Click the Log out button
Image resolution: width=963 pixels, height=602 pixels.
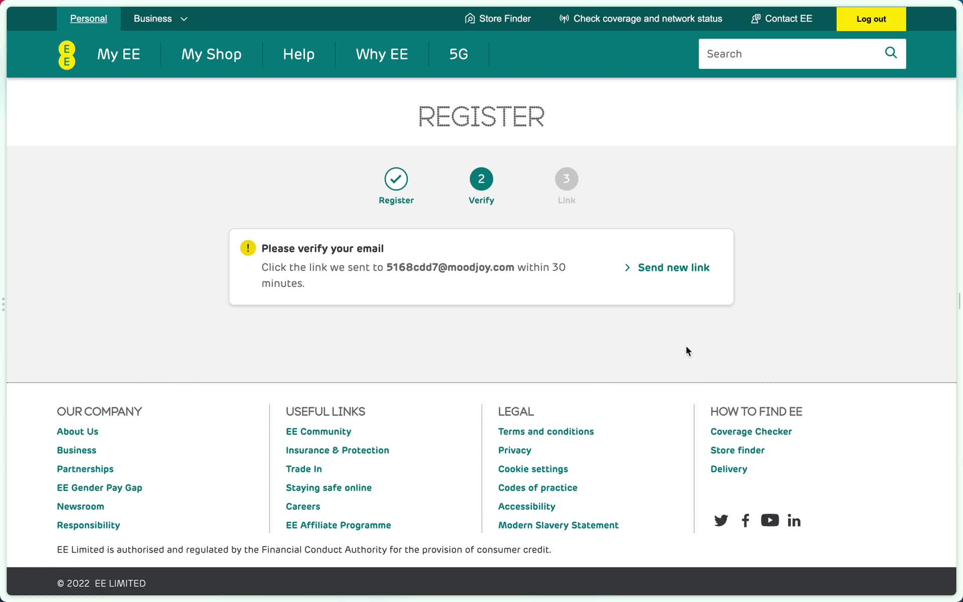tap(871, 19)
